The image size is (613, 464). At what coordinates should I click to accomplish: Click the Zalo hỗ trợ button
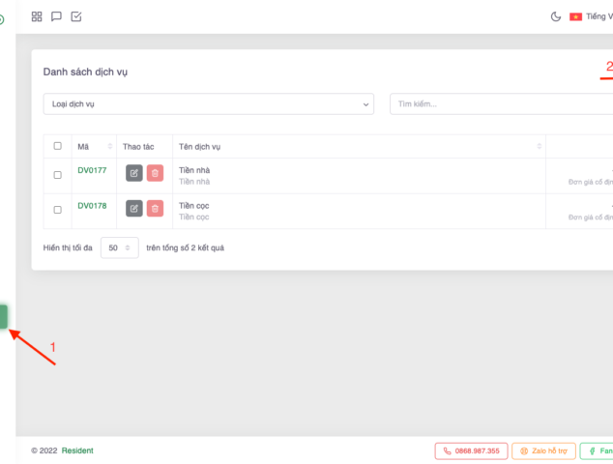click(x=542, y=450)
